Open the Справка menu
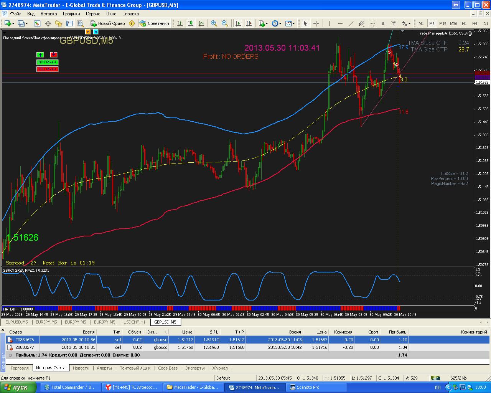 (x=130, y=14)
